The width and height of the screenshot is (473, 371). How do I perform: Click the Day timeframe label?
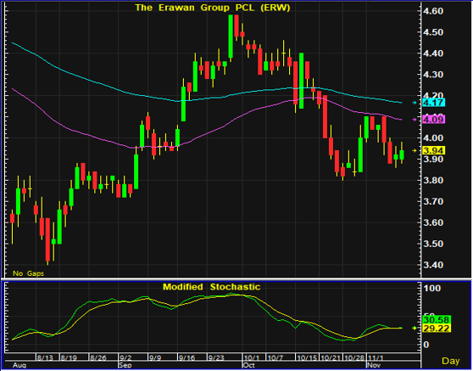click(451, 361)
